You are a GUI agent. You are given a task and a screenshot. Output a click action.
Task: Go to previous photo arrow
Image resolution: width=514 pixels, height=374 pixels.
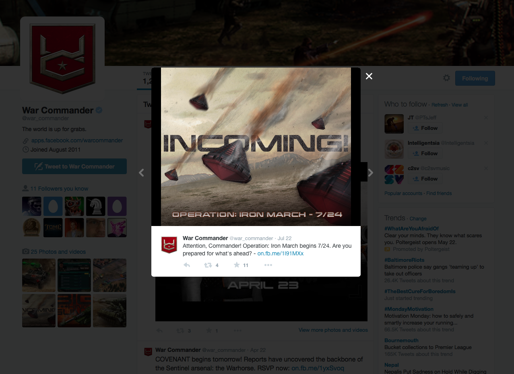(141, 173)
